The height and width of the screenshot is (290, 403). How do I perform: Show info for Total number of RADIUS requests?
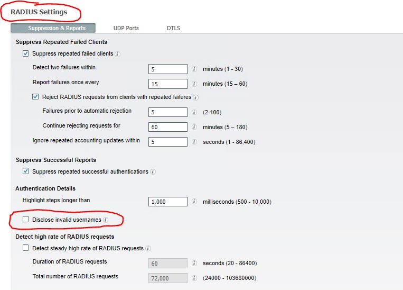pyautogui.click(x=194, y=278)
